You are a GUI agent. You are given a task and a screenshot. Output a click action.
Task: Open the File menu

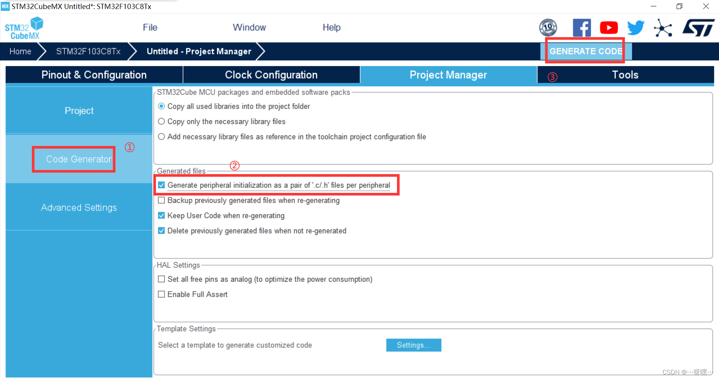(150, 27)
